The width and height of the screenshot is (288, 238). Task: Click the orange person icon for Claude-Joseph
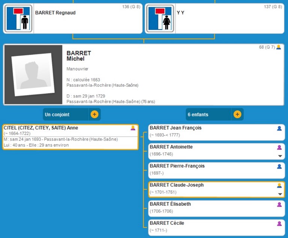coord(279,185)
